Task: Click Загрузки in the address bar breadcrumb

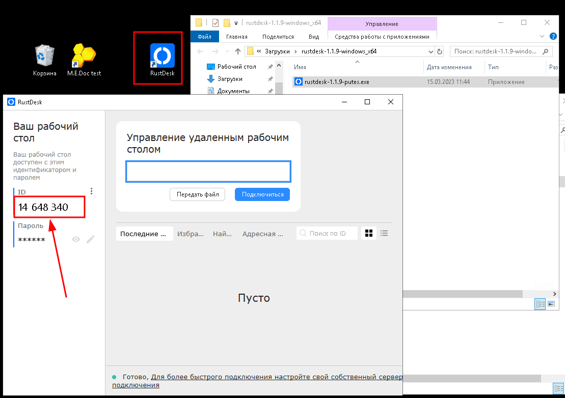Action: [x=277, y=51]
